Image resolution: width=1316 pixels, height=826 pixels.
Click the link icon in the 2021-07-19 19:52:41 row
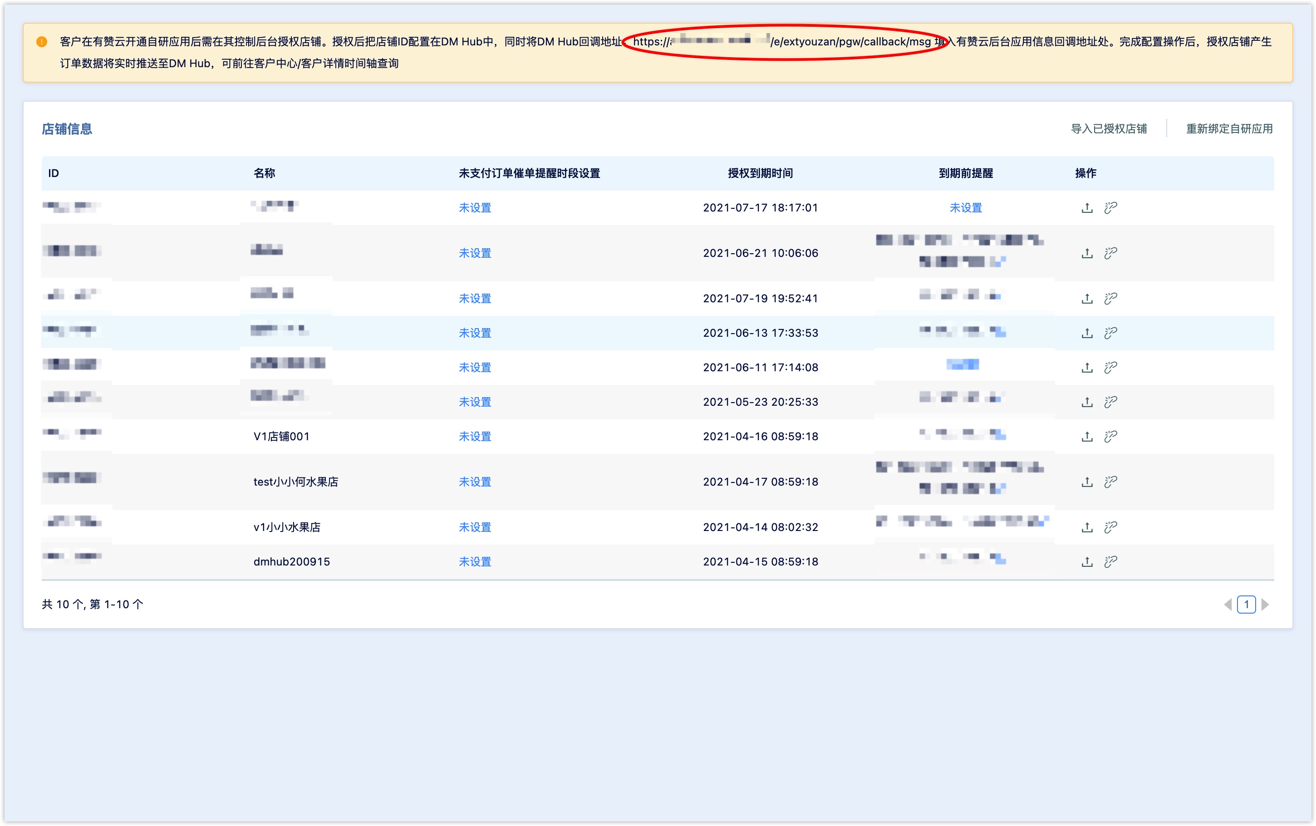click(1110, 298)
